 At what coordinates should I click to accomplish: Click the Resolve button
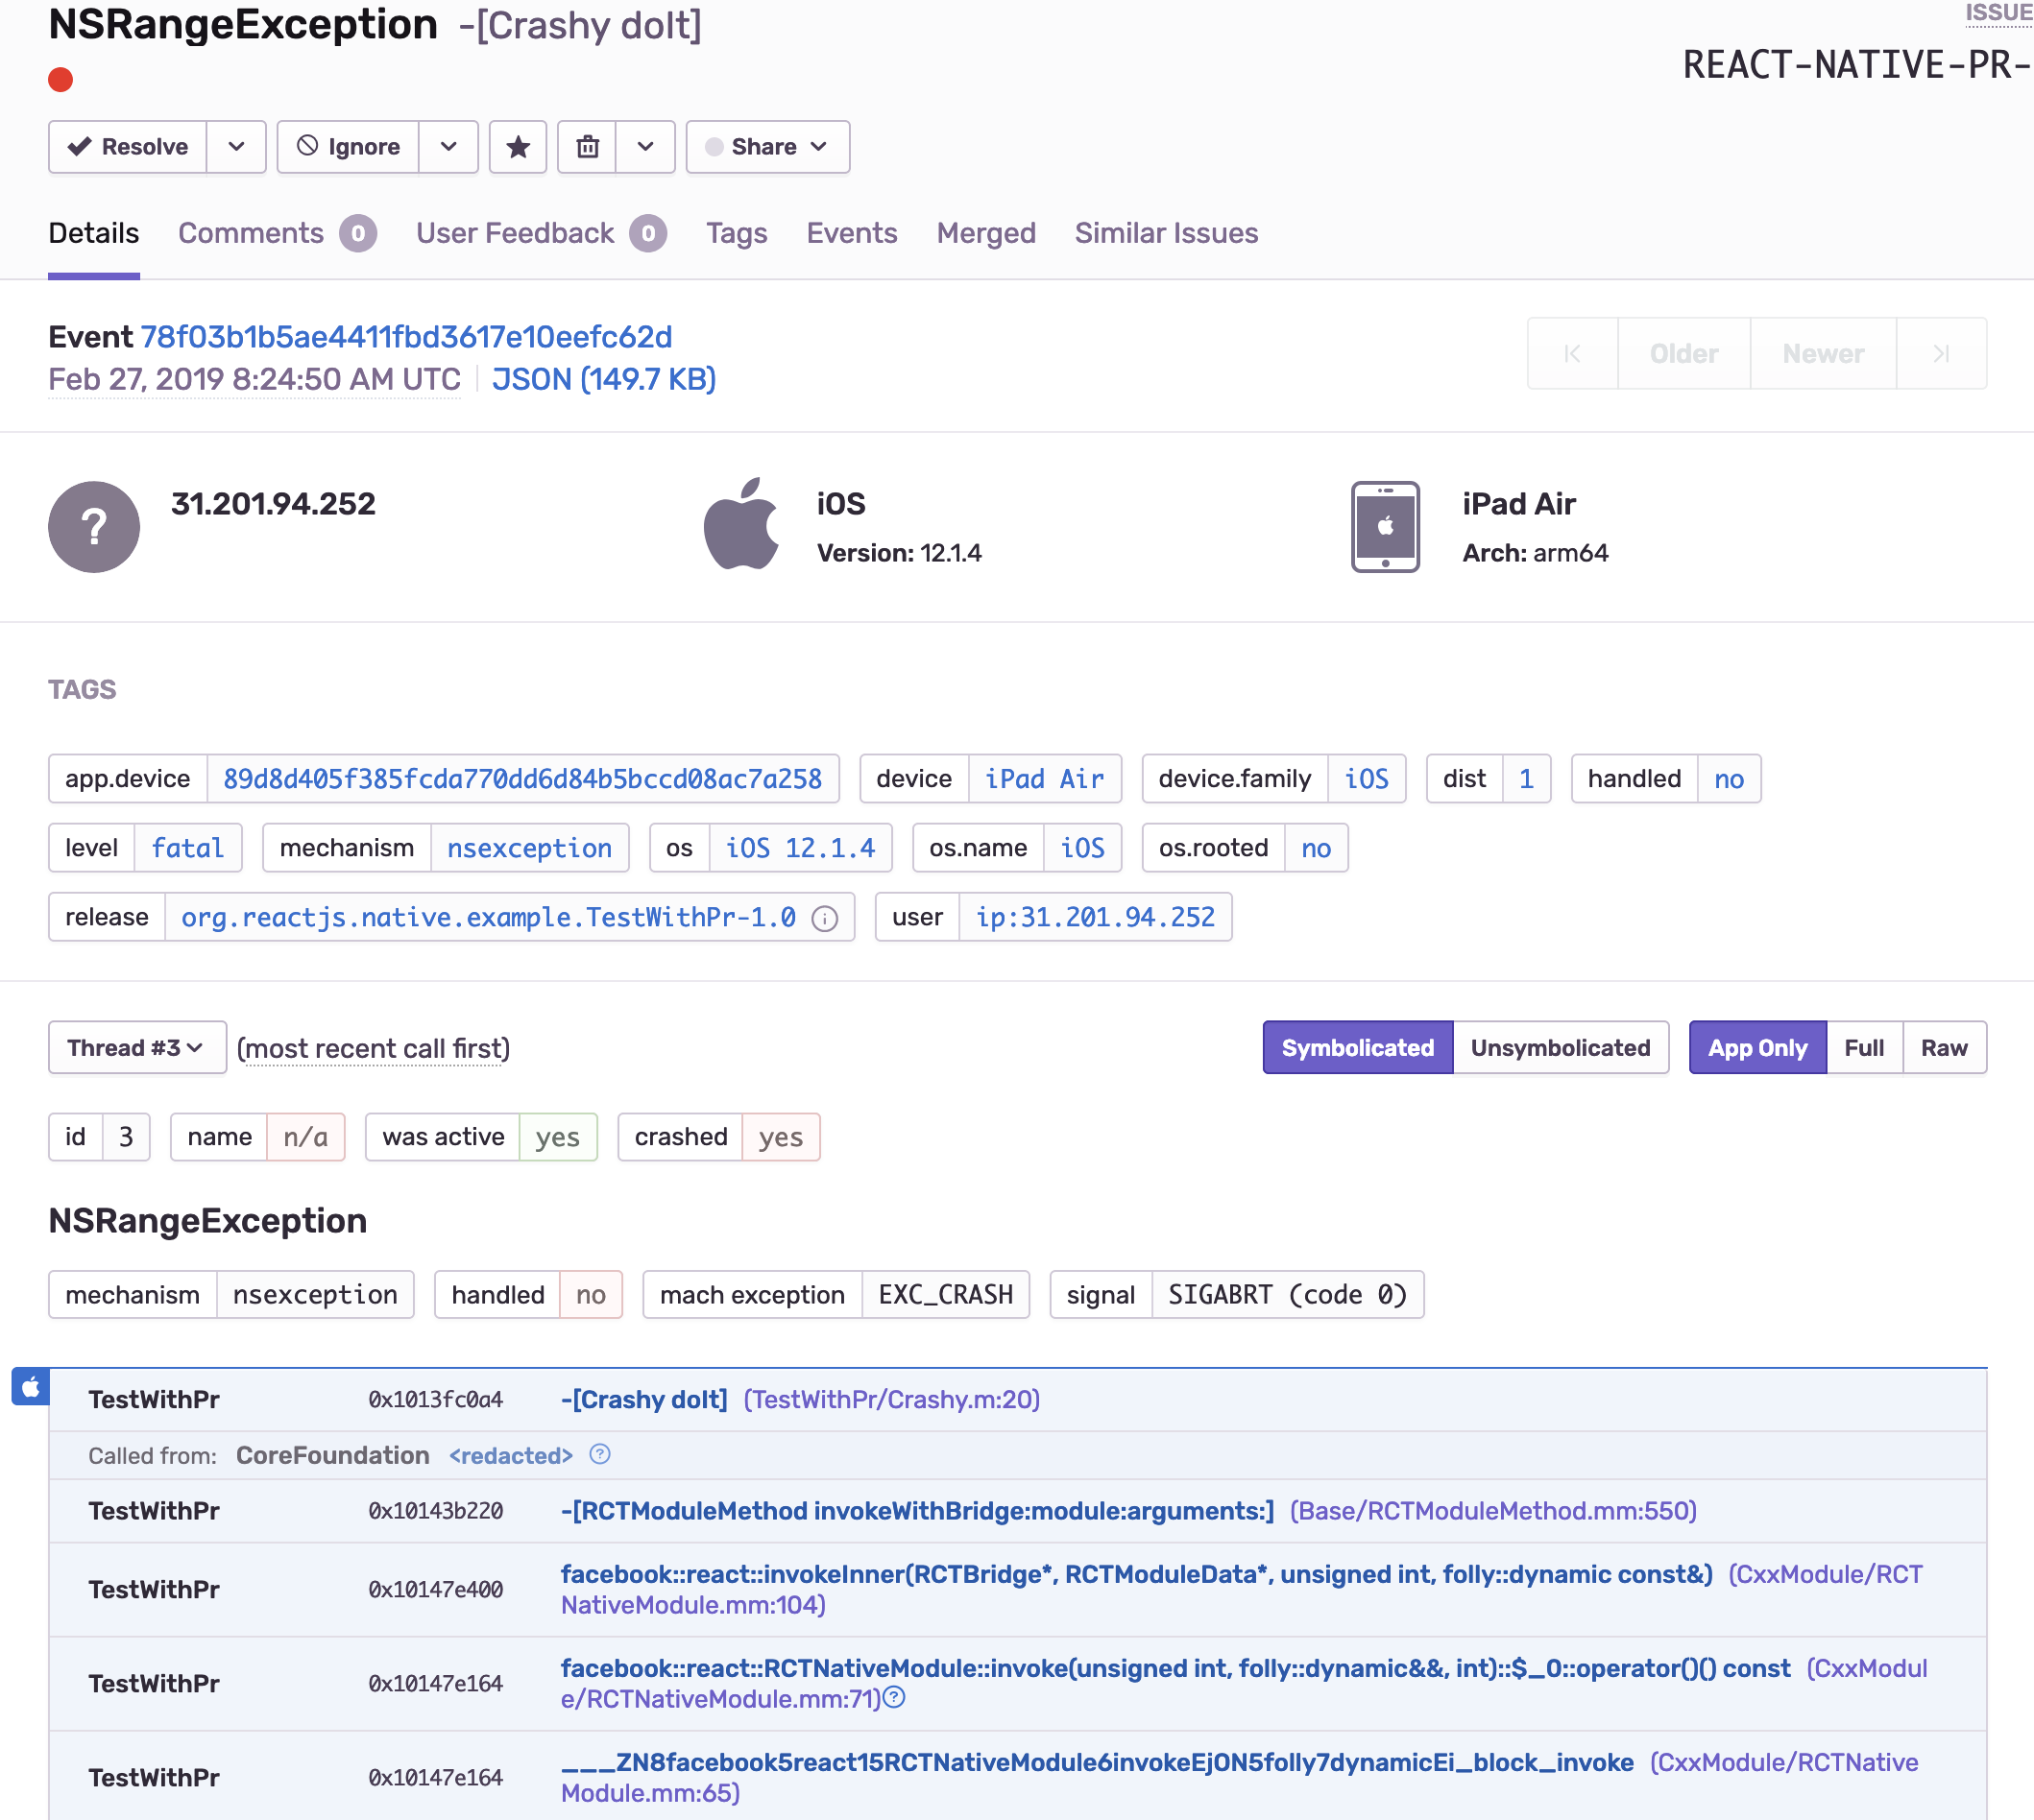[128, 147]
